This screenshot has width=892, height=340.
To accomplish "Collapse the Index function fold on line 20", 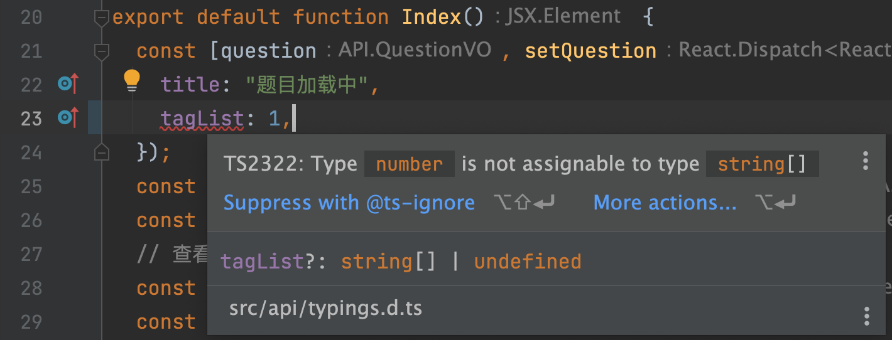I will [101, 18].
